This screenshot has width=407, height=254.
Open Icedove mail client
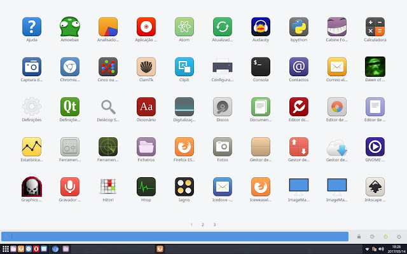tap(223, 187)
